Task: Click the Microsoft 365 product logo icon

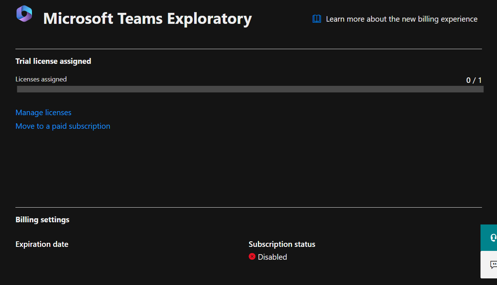Action: (24, 14)
